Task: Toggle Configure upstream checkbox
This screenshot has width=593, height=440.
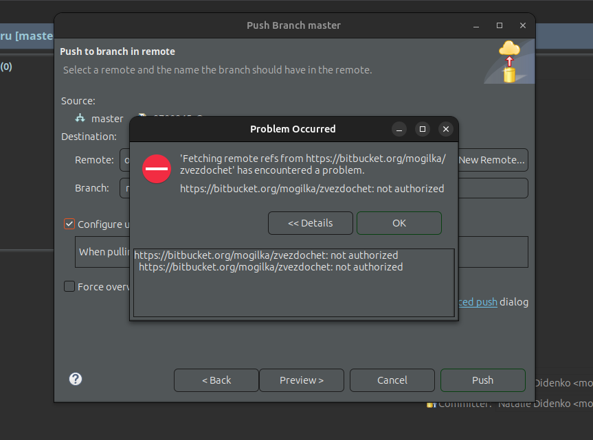Action: pos(69,224)
